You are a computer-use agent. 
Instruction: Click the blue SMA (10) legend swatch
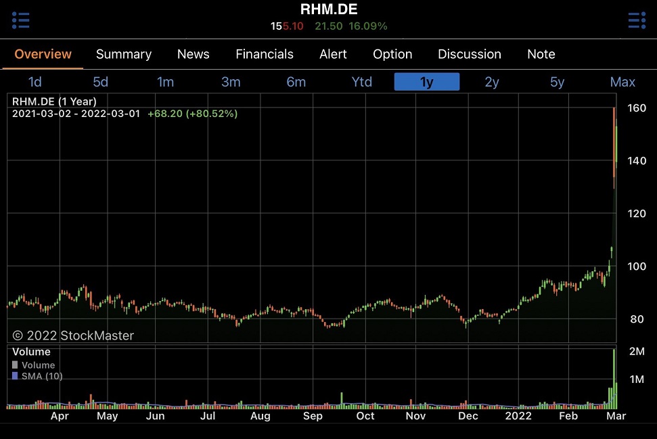pyautogui.click(x=15, y=375)
